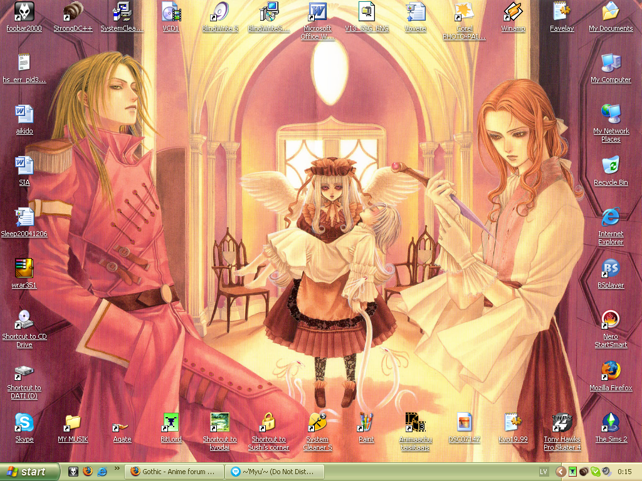Select the Shortcut to CD Drive icon
The width and height of the screenshot is (642, 481).
pyautogui.click(x=24, y=329)
